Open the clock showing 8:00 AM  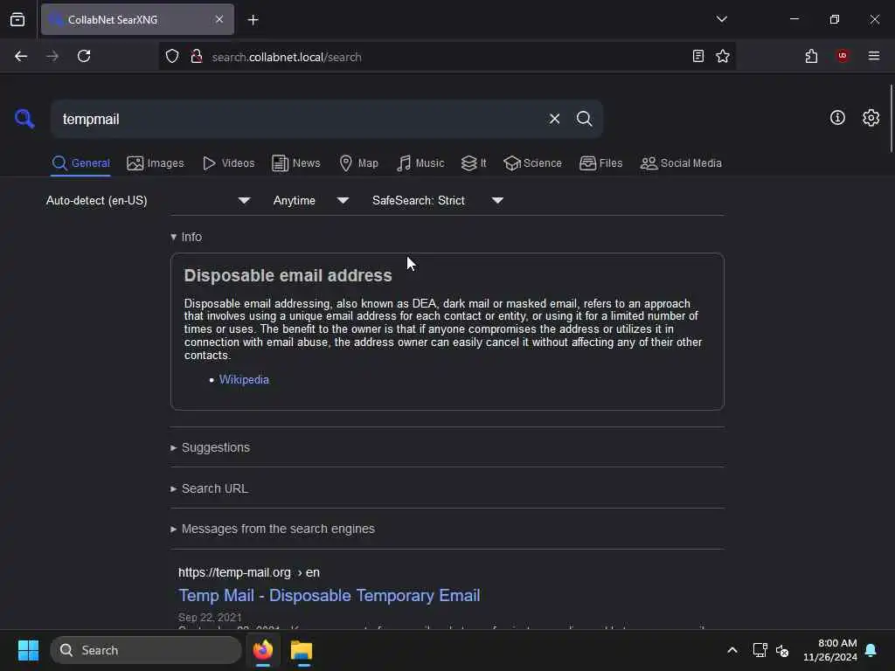pos(830,650)
